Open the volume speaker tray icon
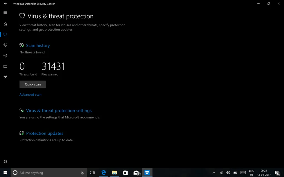The image size is (284, 177). coord(228,173)
